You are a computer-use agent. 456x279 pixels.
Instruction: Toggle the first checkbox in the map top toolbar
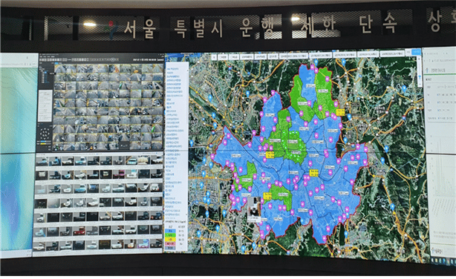pyautogui.click(x=223, y=57)
